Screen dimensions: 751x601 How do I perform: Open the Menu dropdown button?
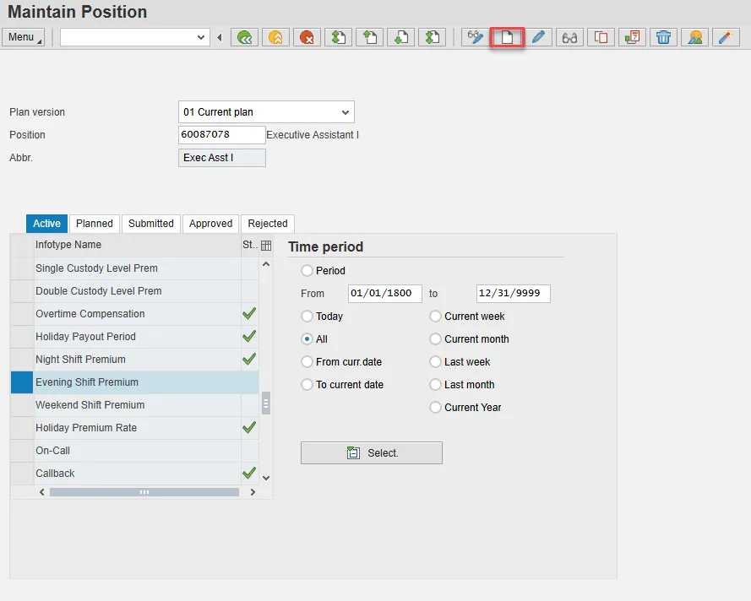(24, 37)
